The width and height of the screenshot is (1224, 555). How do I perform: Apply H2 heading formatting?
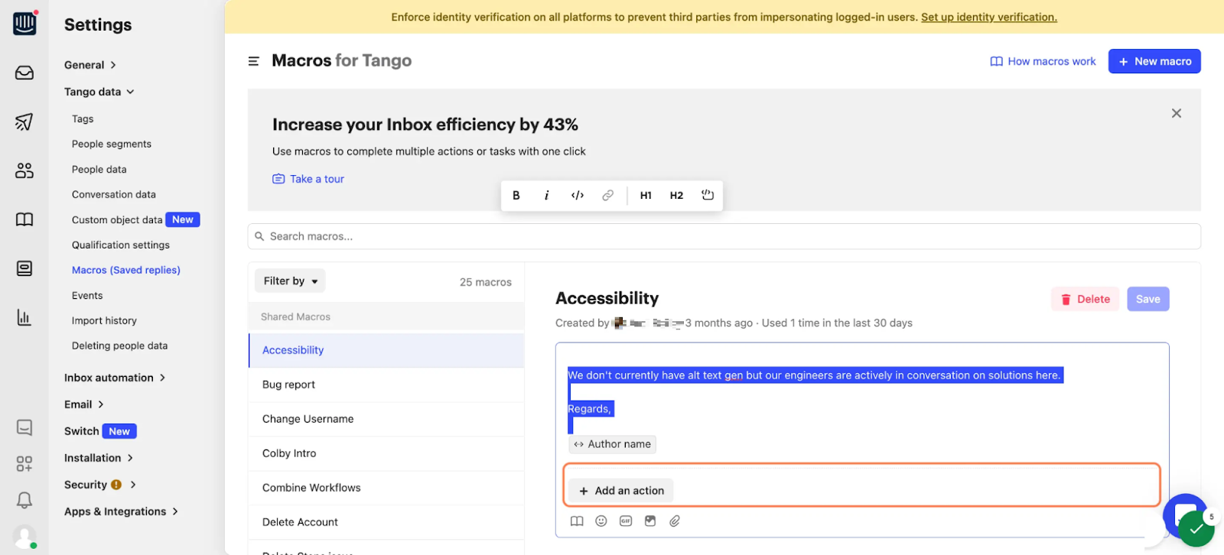pyautogui.click(x=676, y=196)
